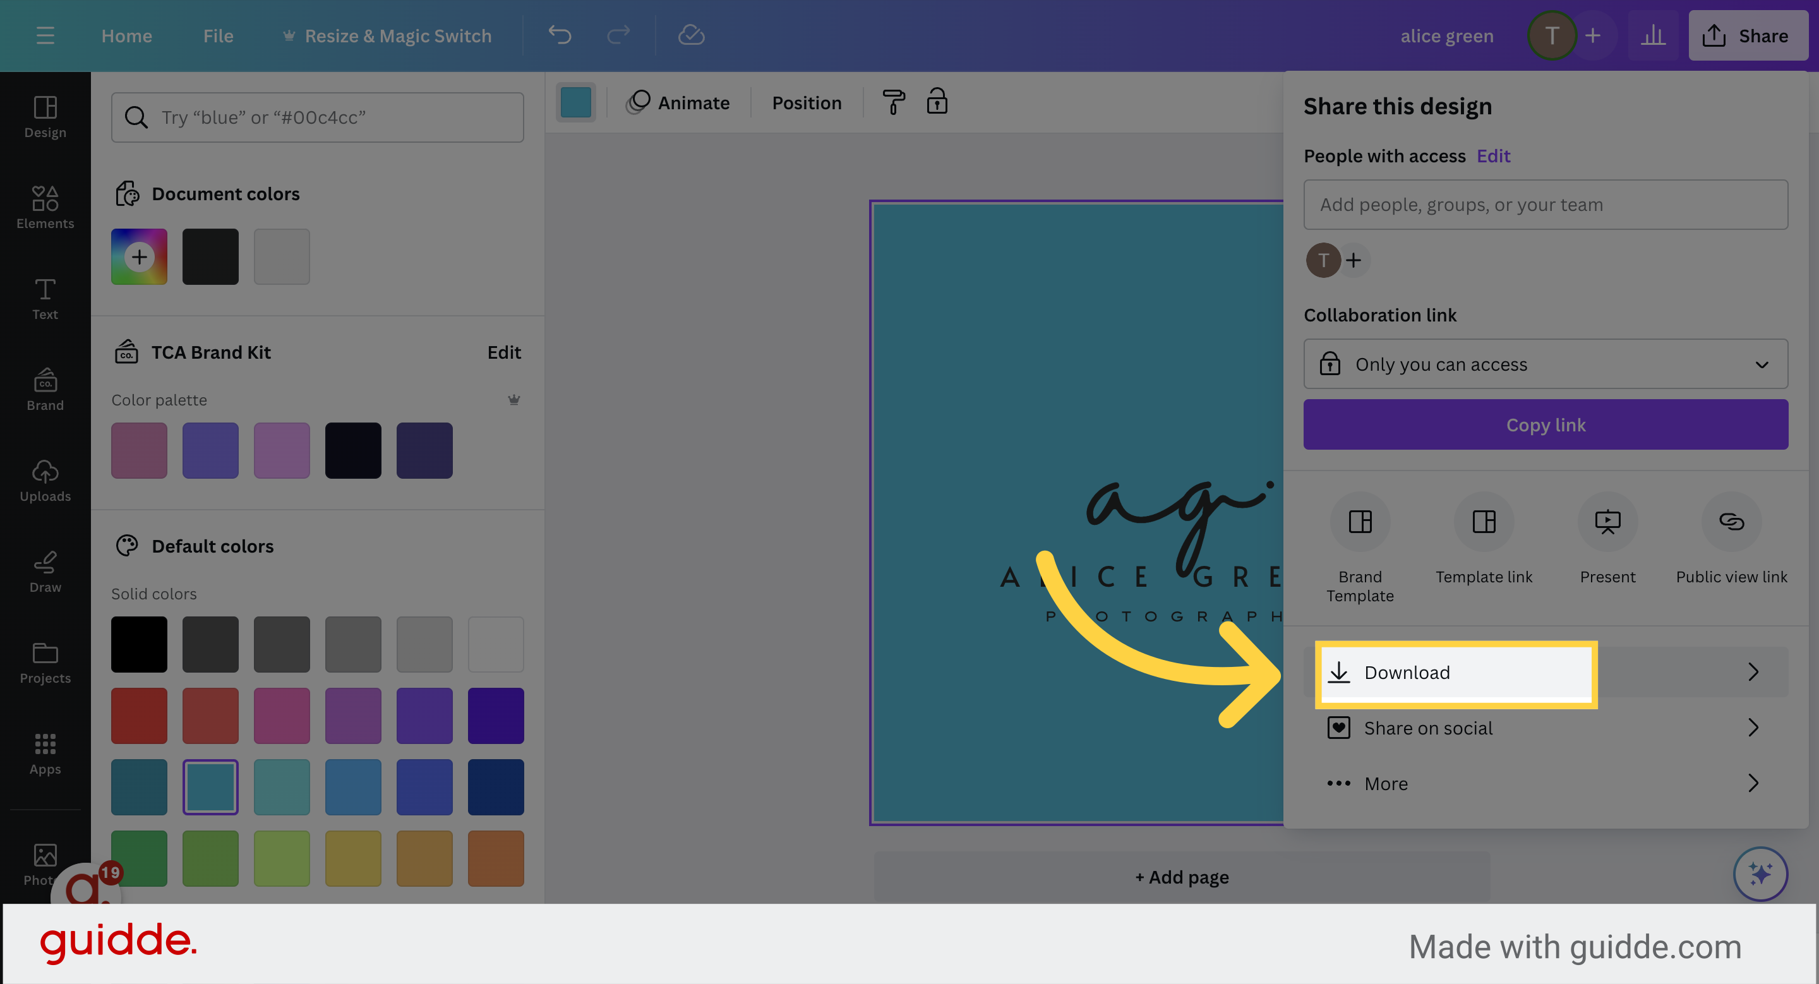Pick the dark purple palette swatch
Screen dimensions: 1819x984
pyautogui.click(x=424, y=450)
